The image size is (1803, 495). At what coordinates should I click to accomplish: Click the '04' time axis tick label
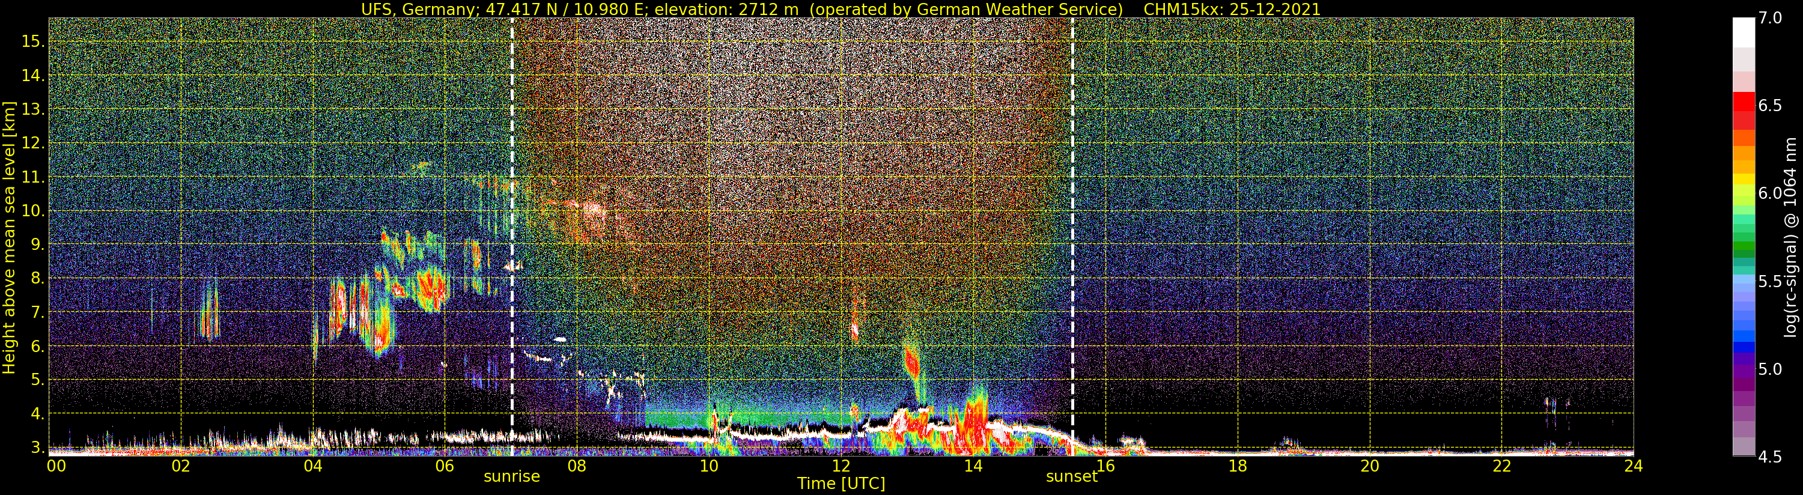tap(313, 466)
